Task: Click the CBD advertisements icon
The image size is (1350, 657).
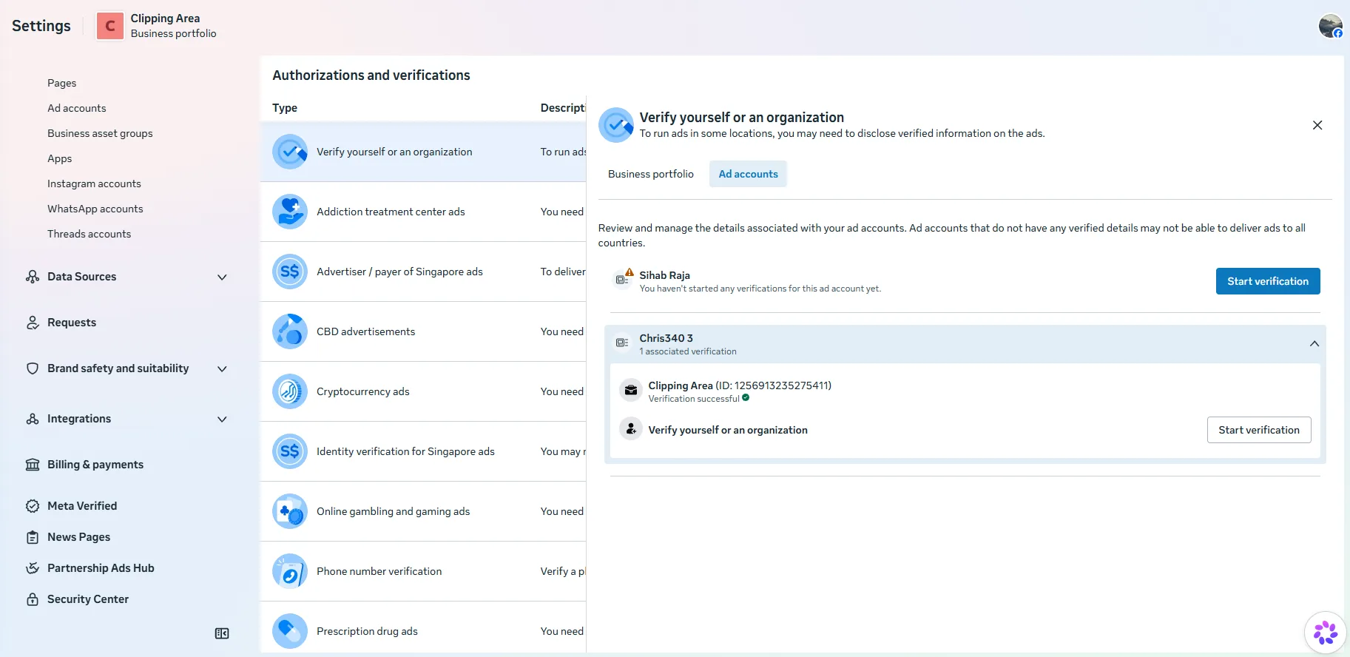Action: (x=290, y=331)
